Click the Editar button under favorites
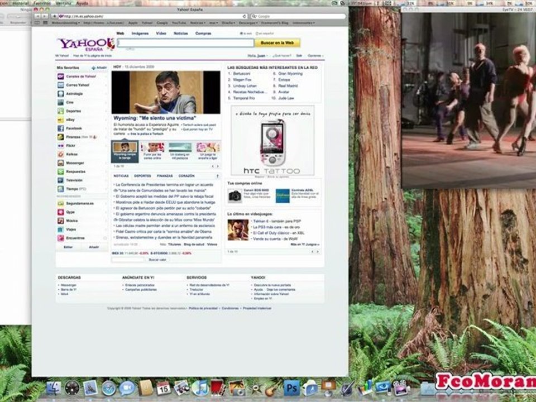Image resolution: width=536 pixels, height=402 pixels. pyautogui.click(x=68, y=247)
